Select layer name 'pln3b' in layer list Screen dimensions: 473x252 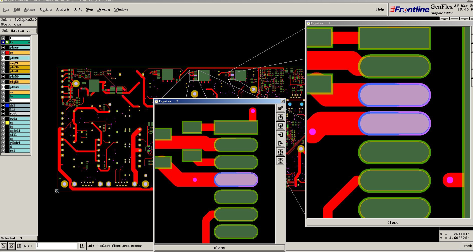click(20, 67)
